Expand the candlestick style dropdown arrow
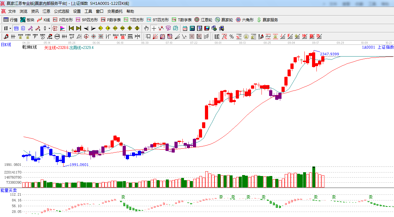Screen dimensions: 394x217 click(49, 28)
